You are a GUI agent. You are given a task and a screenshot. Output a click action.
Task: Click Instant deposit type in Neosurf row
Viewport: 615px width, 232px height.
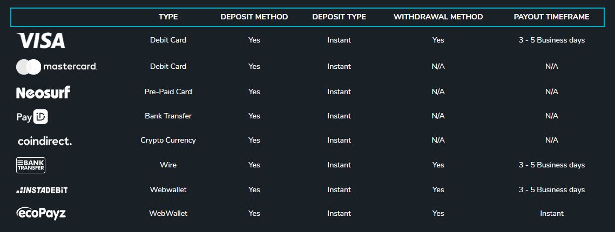coord(339,92)
